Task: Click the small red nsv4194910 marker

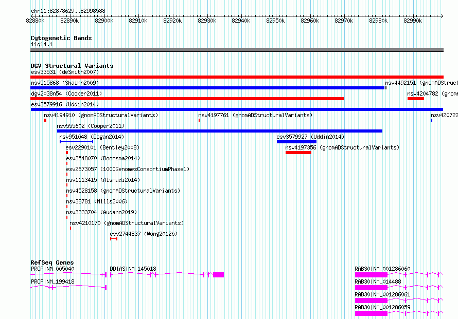Action: (45, 120)
